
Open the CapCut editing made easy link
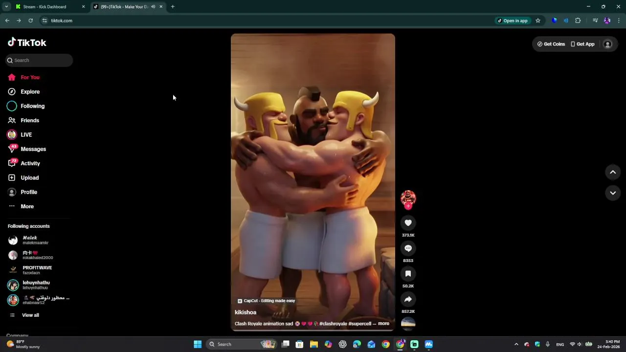267,301
